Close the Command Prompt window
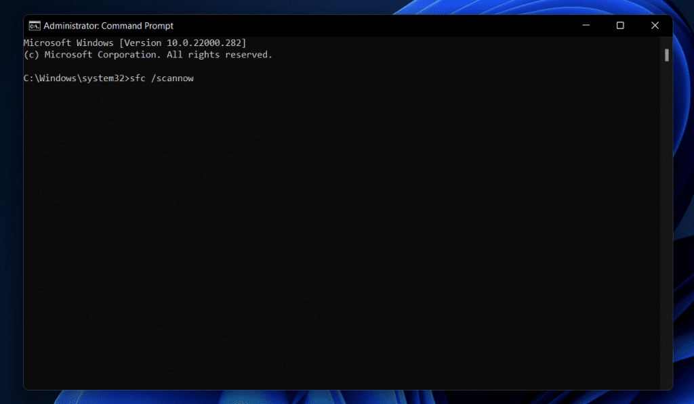This screenshot has width=694, height=404. (x=655, y=25)
